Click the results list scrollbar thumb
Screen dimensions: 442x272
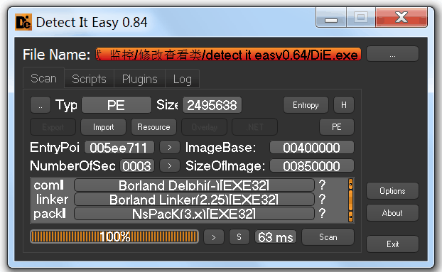pos(350,200)
